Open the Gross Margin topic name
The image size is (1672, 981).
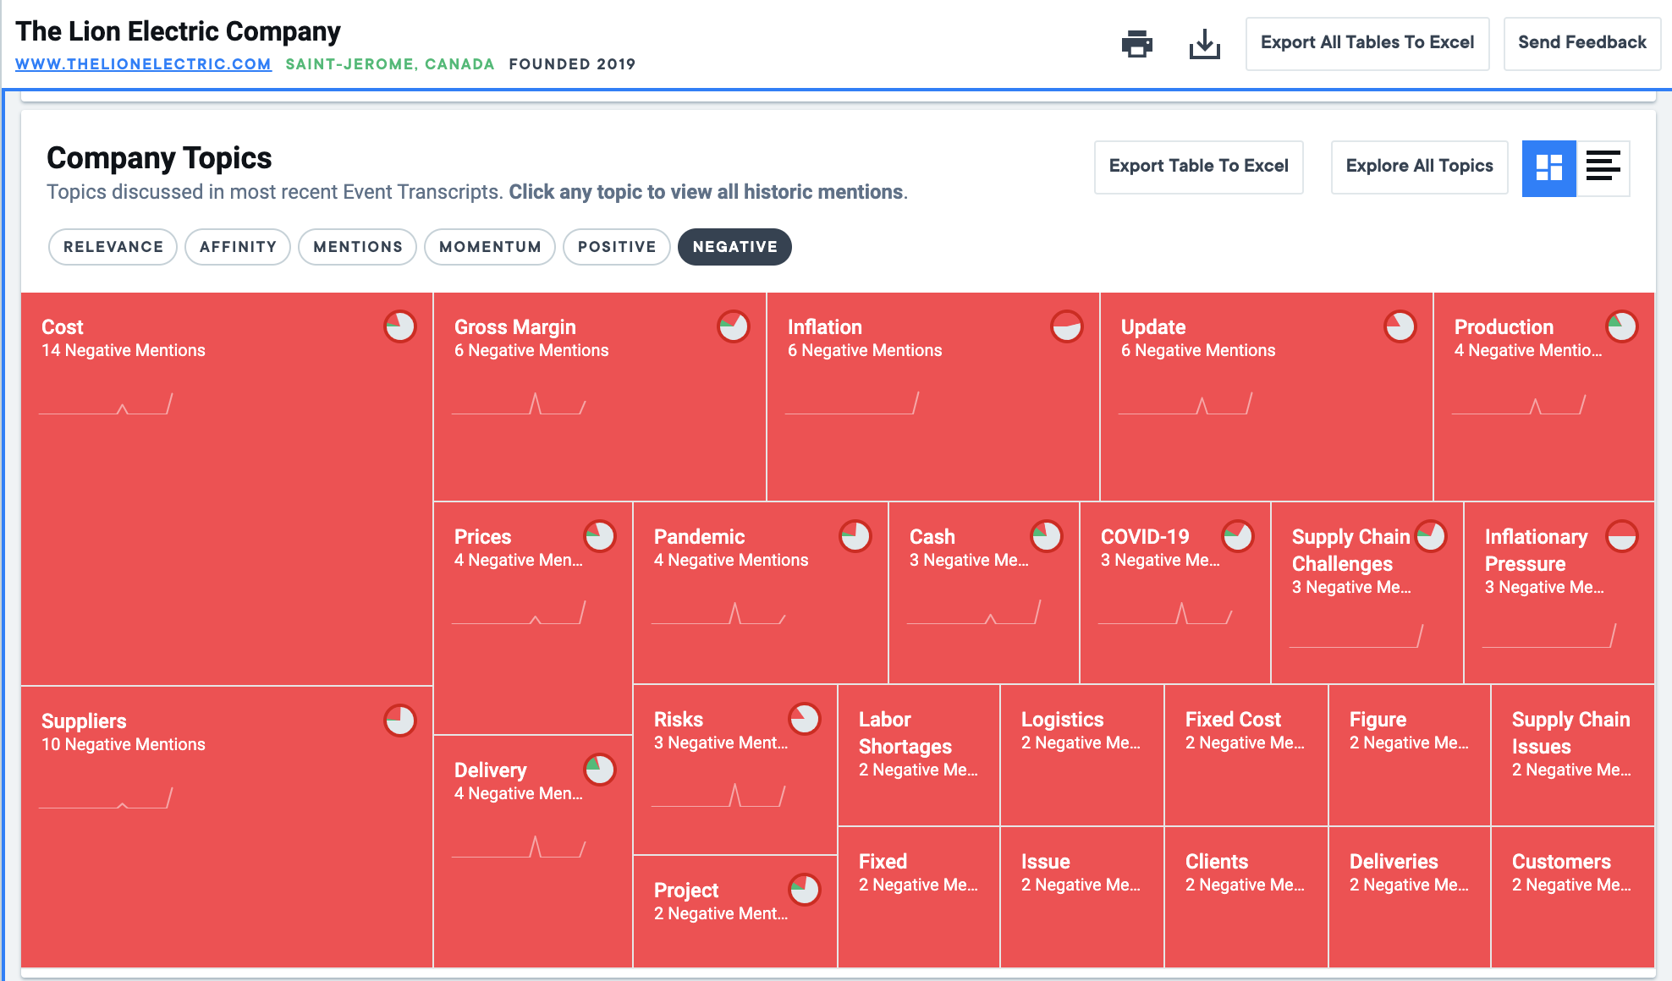coord(514,327)
